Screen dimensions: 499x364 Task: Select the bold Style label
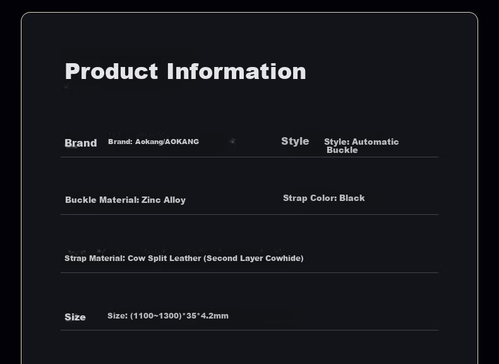(295, 141)
